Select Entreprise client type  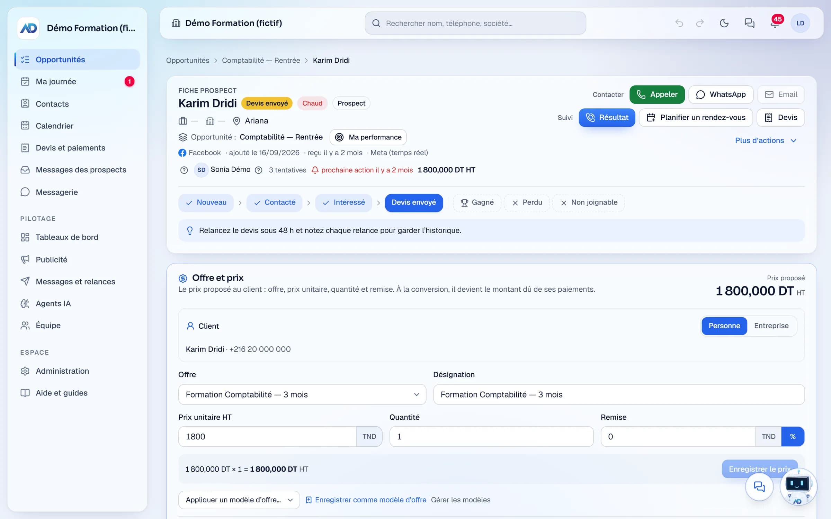coord(771,326)
